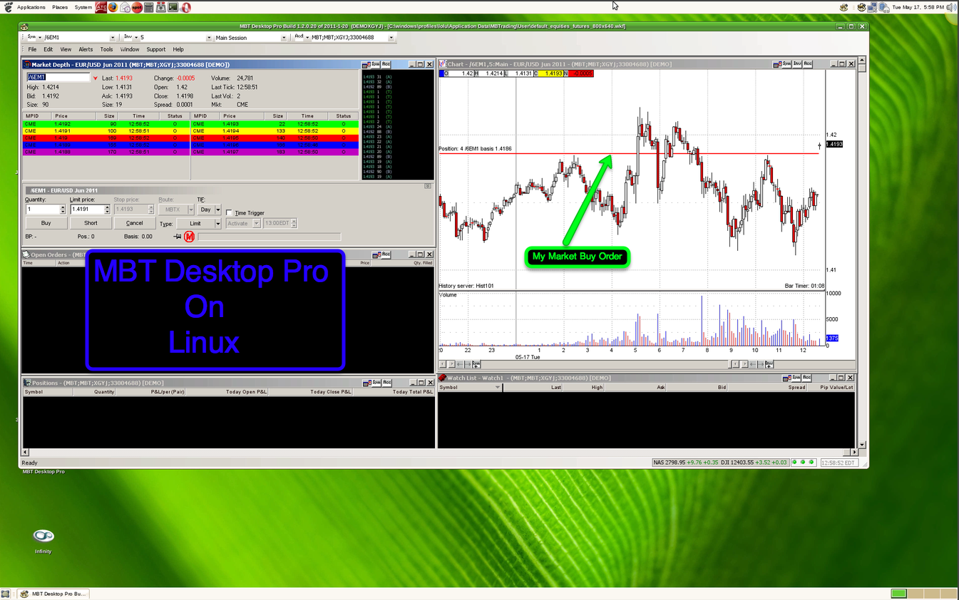Click the Quantity spinner arrows

pos(63,210)
